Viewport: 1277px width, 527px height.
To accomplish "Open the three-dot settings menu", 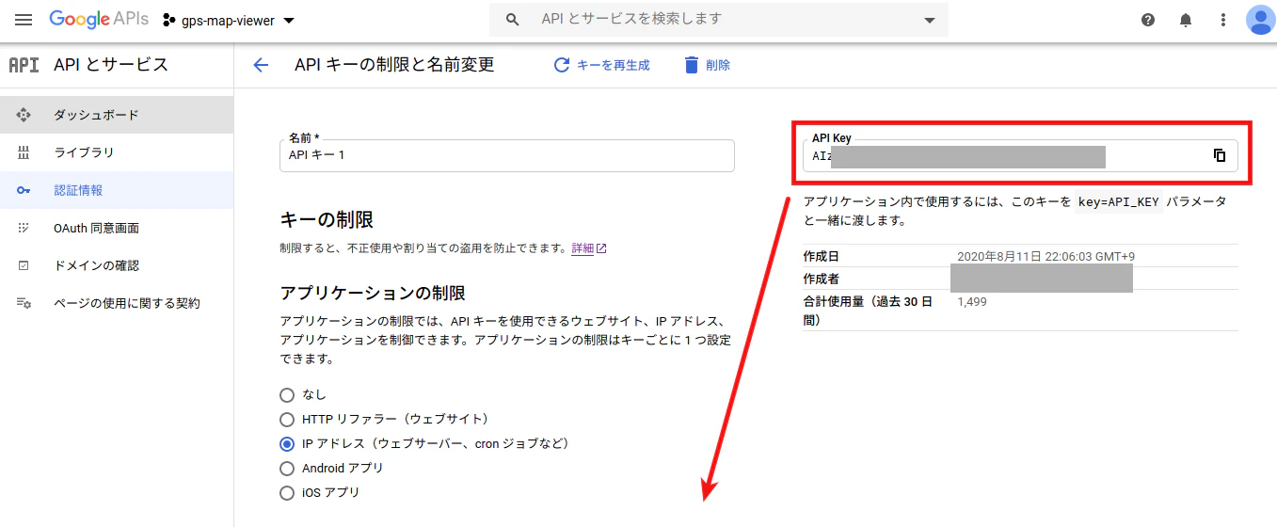I will (1223, 20).
